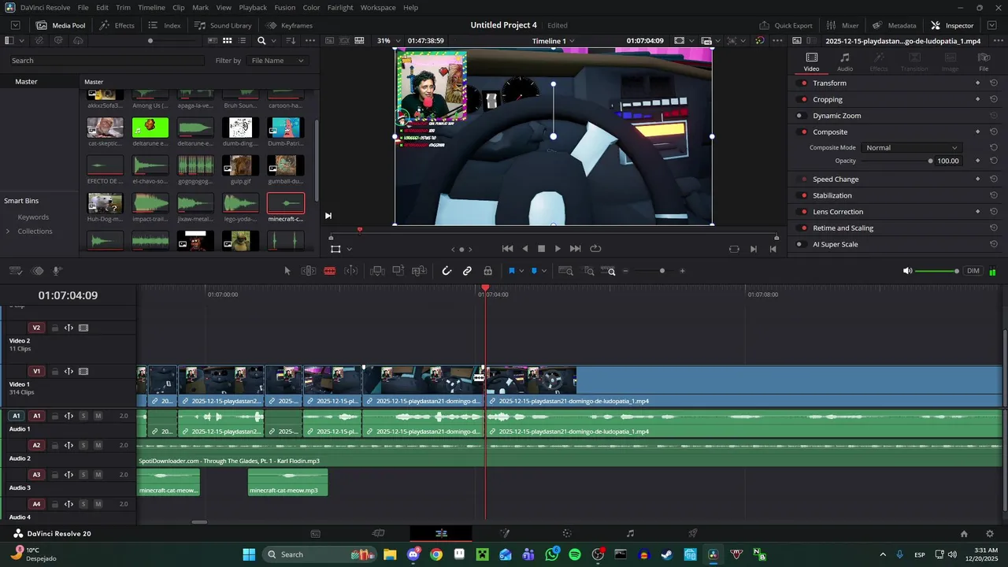This screenshot has width=1008, height=567.
Task: Click the Replace Clip tool icon
Action: tap(420, 271)
